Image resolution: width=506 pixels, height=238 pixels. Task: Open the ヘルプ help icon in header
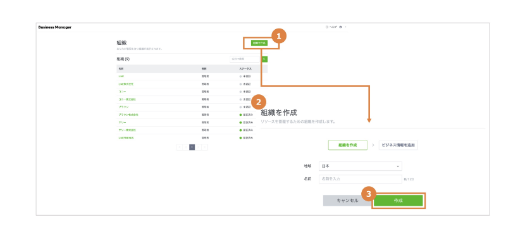point(327,27)
